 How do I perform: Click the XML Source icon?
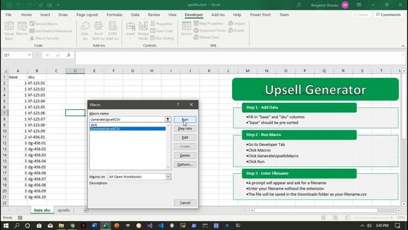click(x=187, y=29)
